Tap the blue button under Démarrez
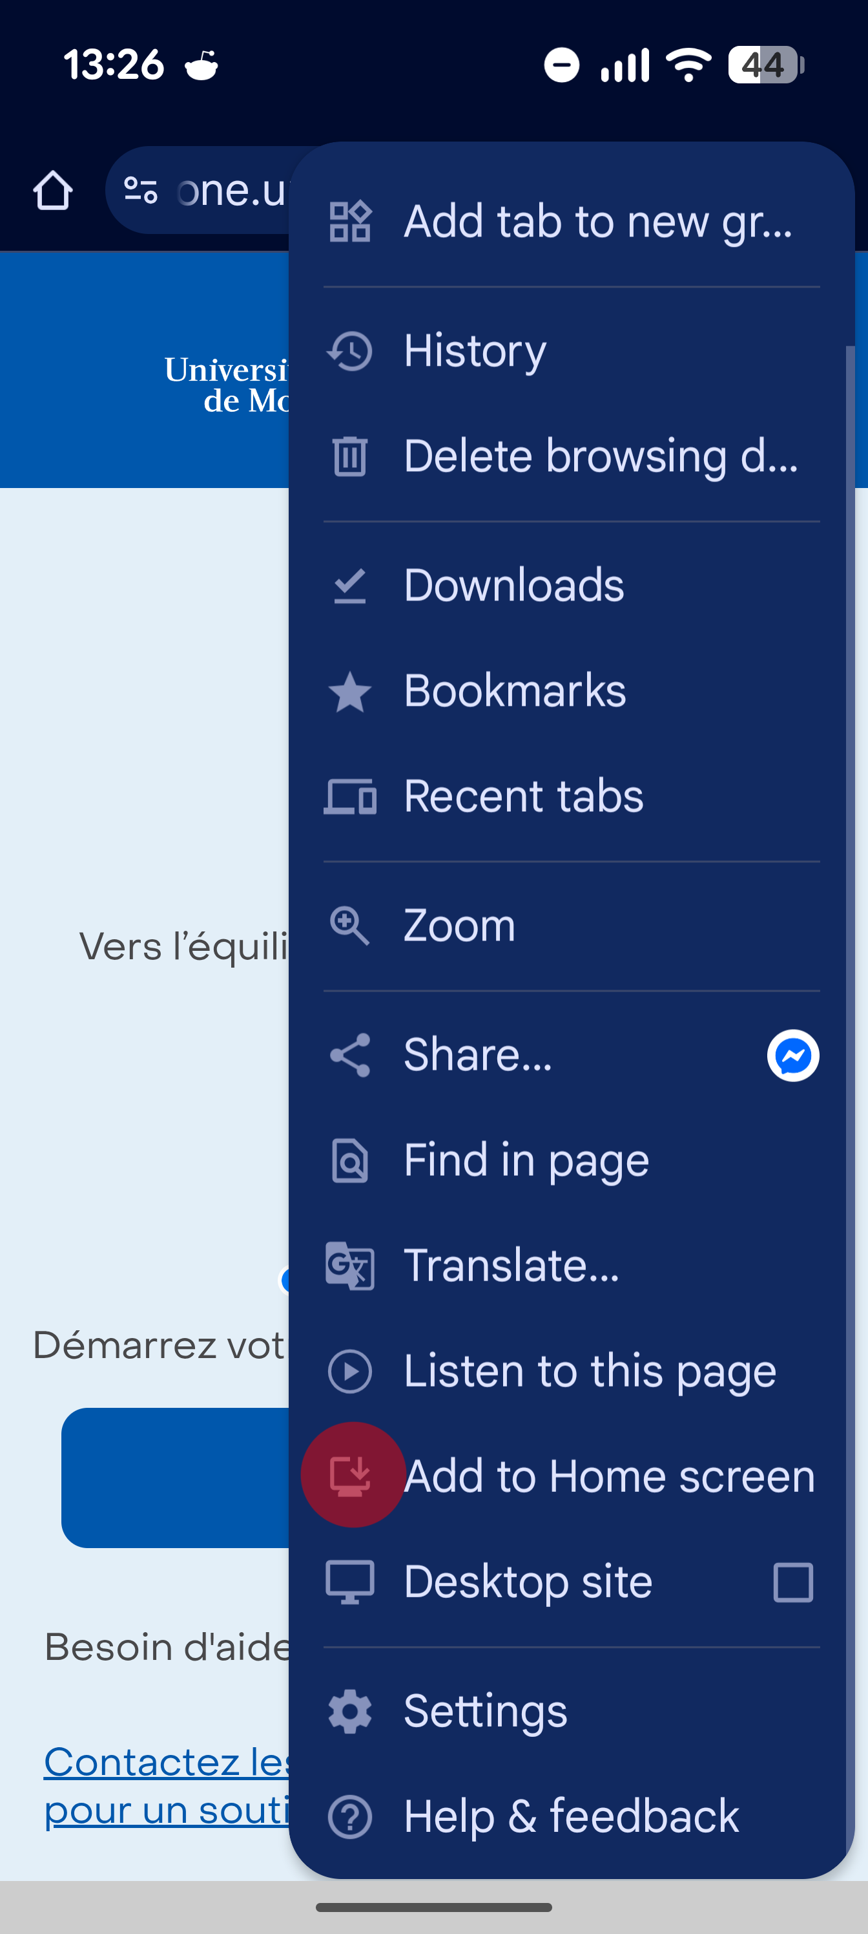Screen dimensions: 868x1934 [176, 1478]
